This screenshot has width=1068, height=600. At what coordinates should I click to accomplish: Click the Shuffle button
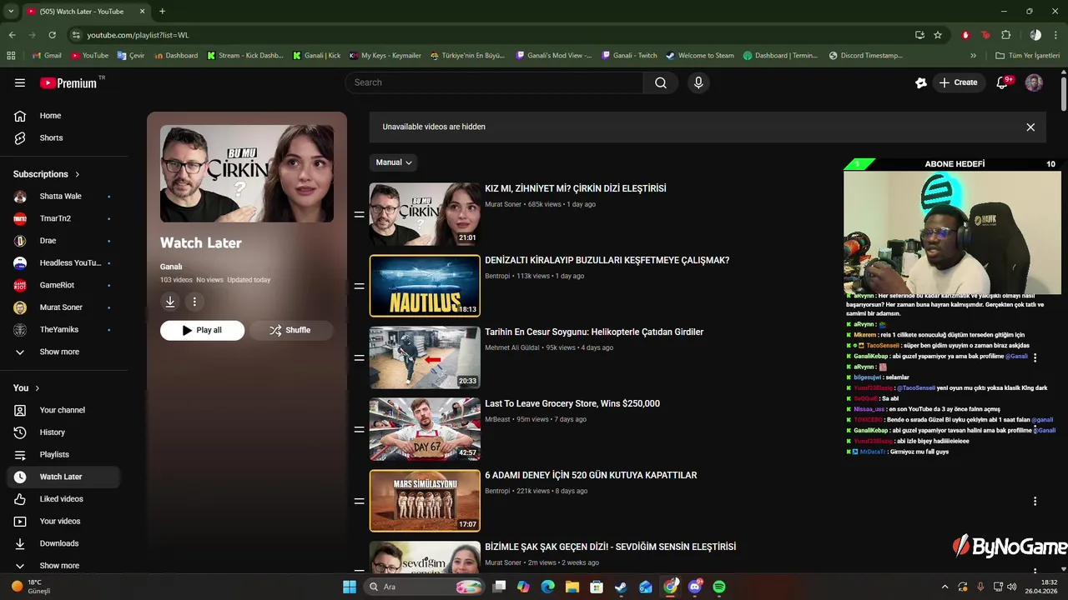pyautogui.click(x=290, y=330)
